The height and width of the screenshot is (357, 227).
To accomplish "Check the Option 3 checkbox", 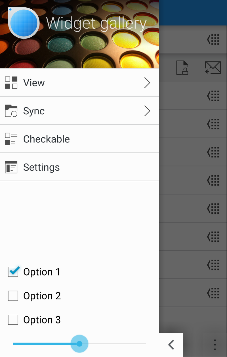I will pyautogui.click(x=13, y=320).
